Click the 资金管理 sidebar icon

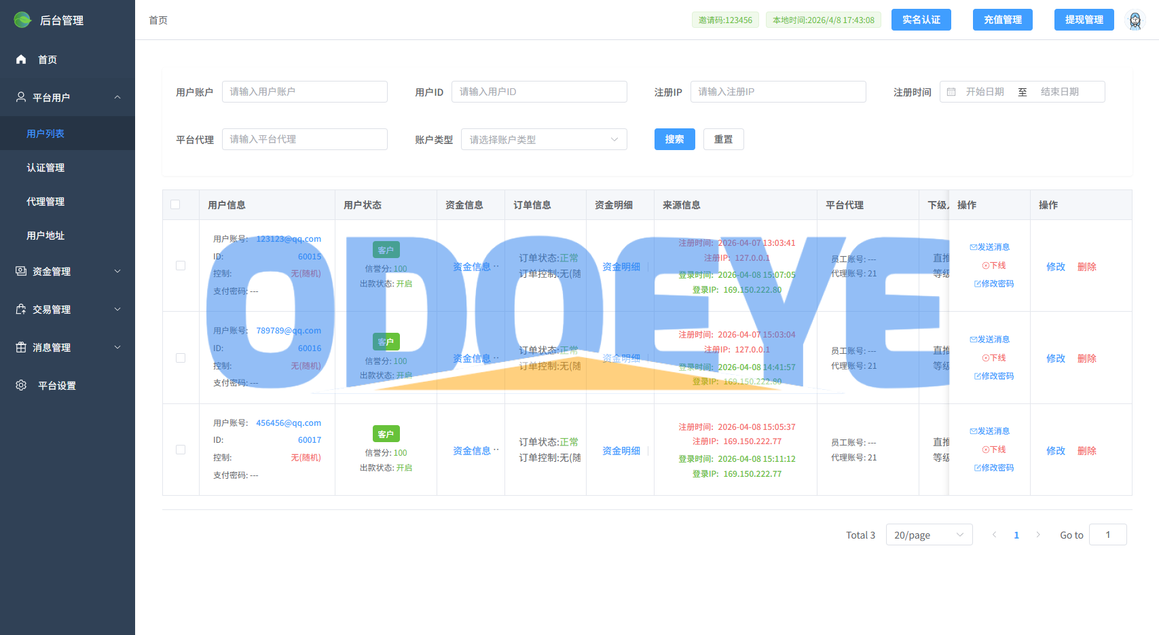point(21,271)
